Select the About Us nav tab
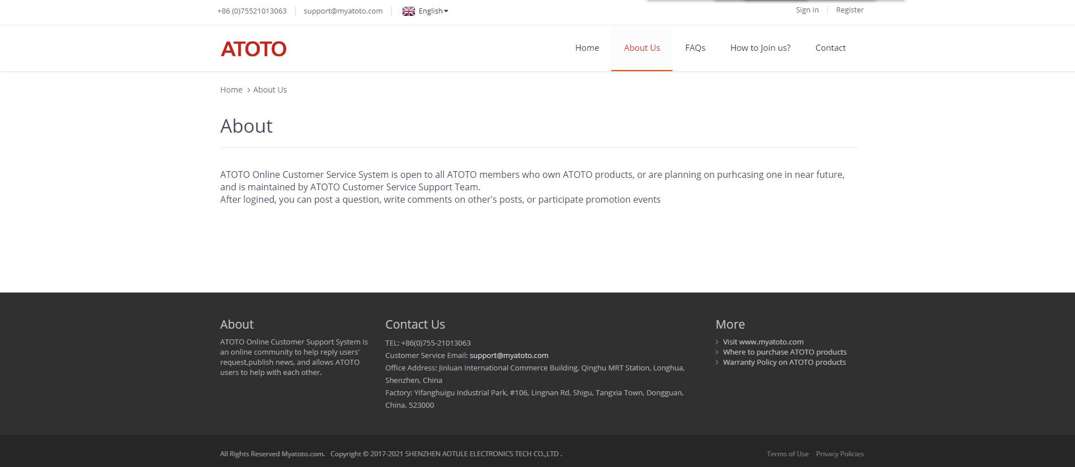 (x=642, y=48)
